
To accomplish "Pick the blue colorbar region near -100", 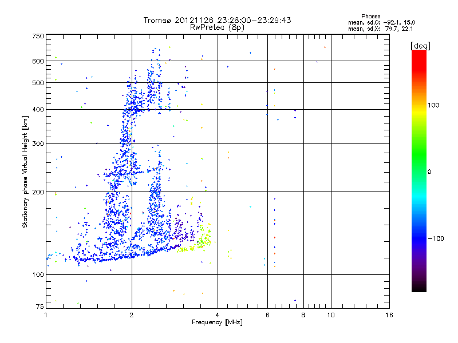I will coord(419,238).
